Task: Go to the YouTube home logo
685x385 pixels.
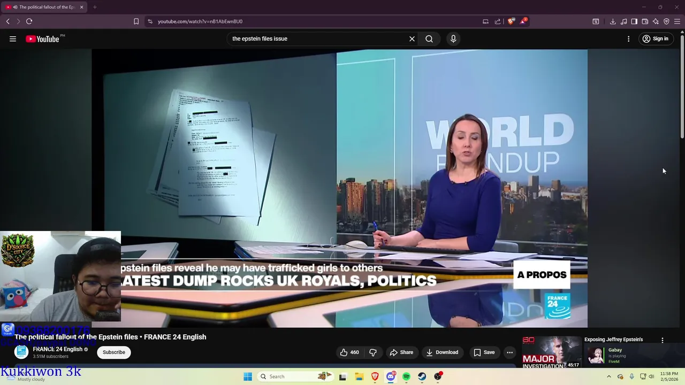Action: 43,38
